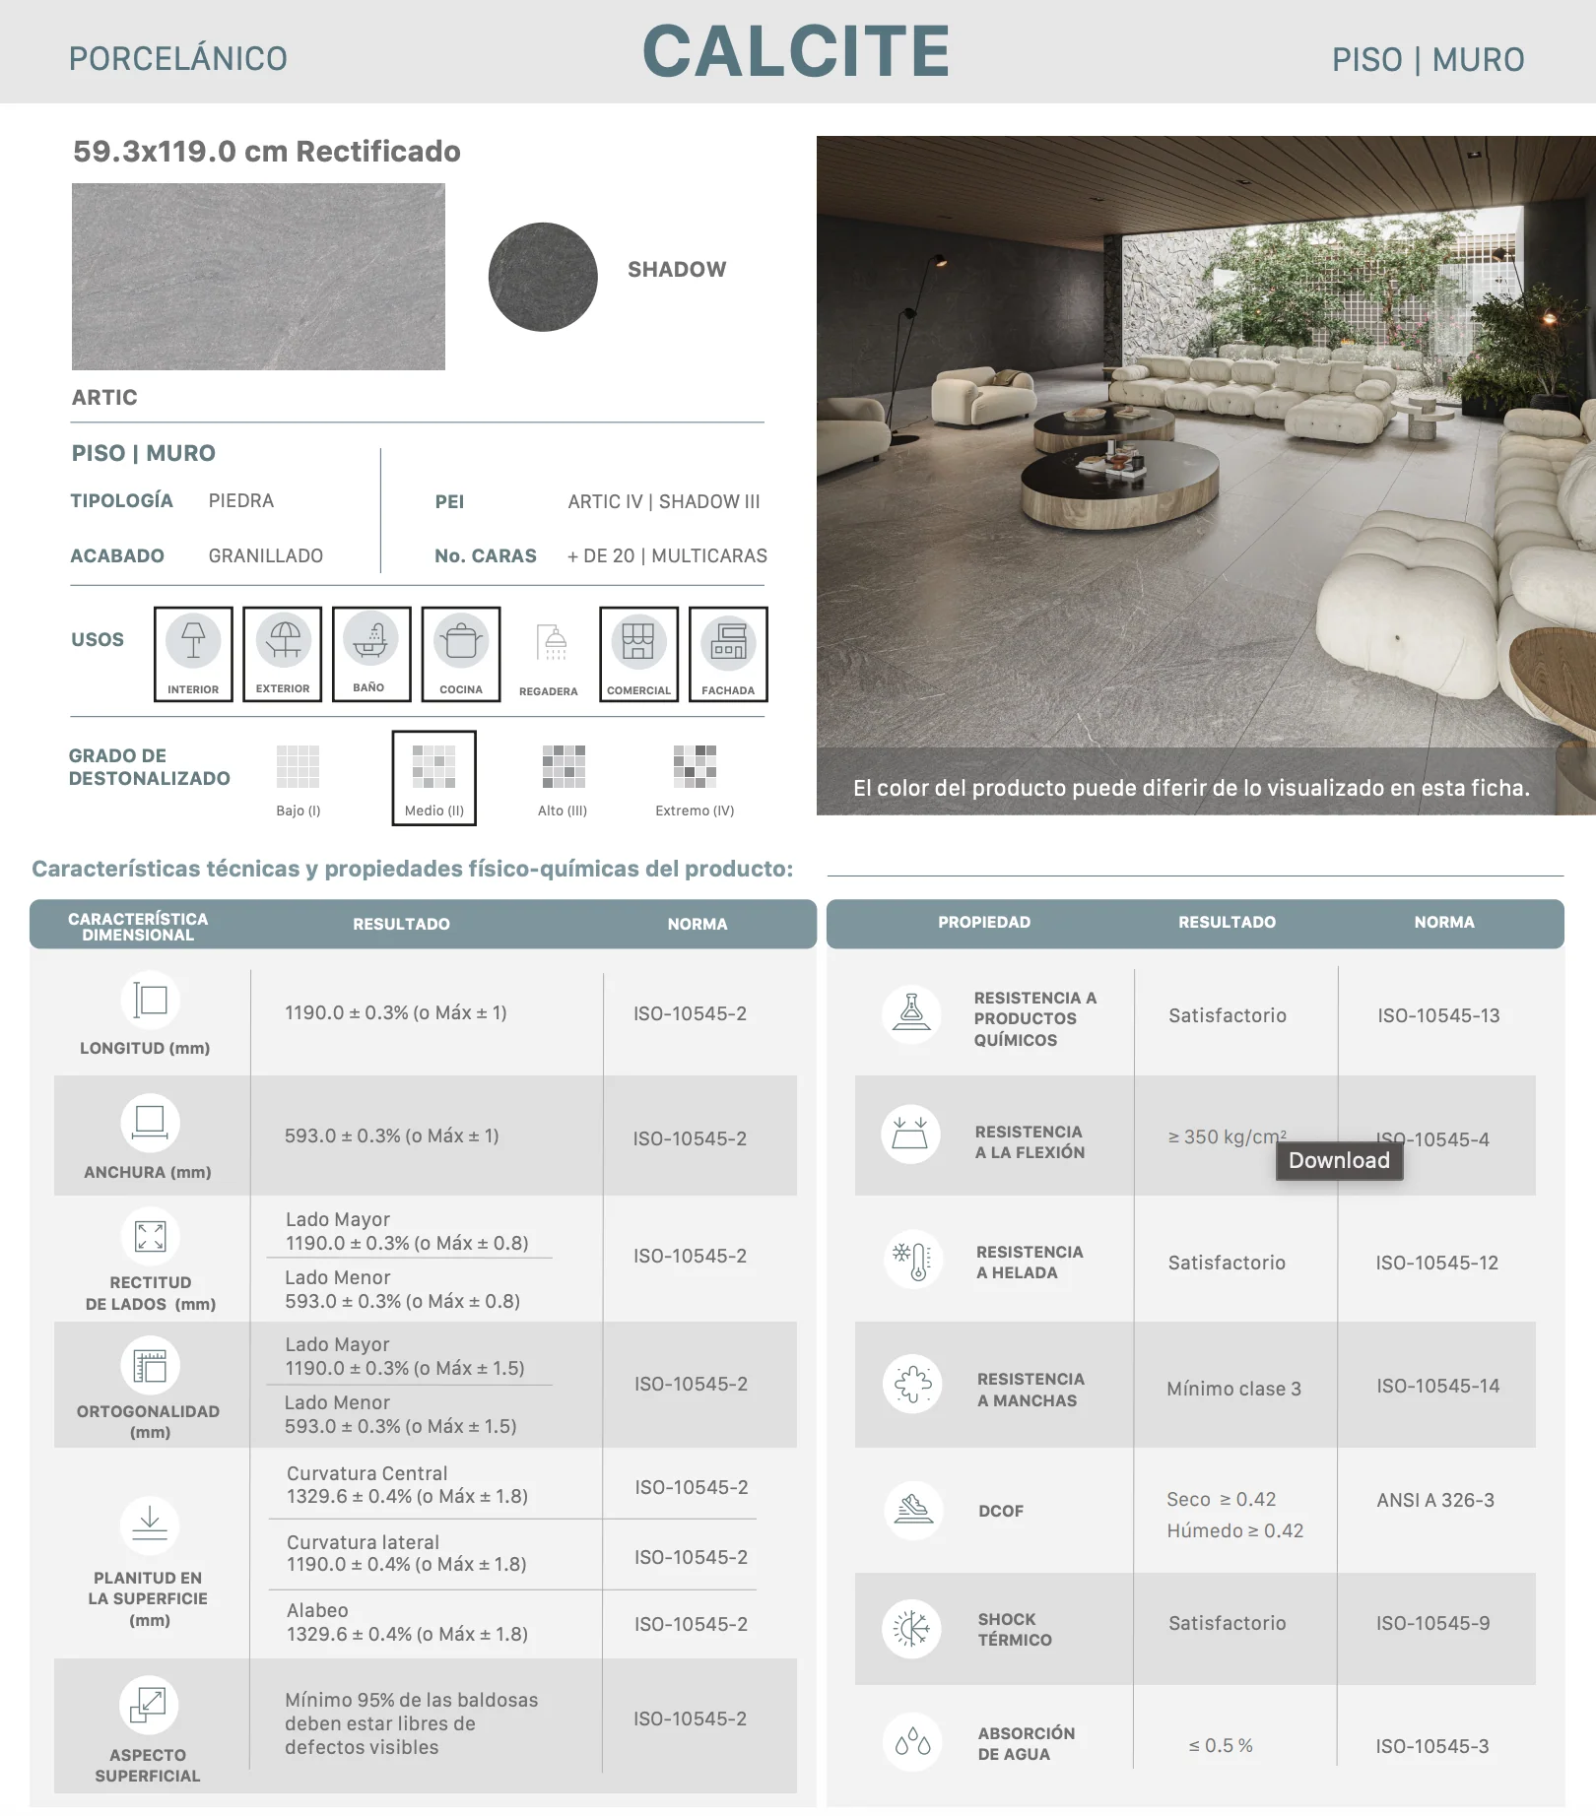Click the Bajo (I) shade variation icon
Viewport: 1596px width, 1816px height.
coord(298,767)
